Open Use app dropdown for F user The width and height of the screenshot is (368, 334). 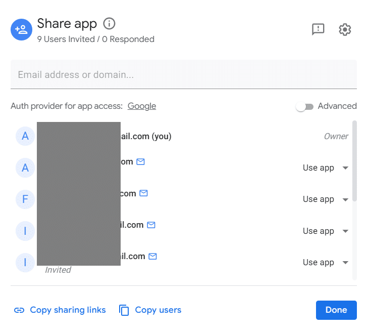(x=326, y=199)
